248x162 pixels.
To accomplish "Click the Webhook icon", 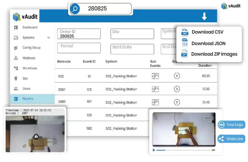I will 16,58.
